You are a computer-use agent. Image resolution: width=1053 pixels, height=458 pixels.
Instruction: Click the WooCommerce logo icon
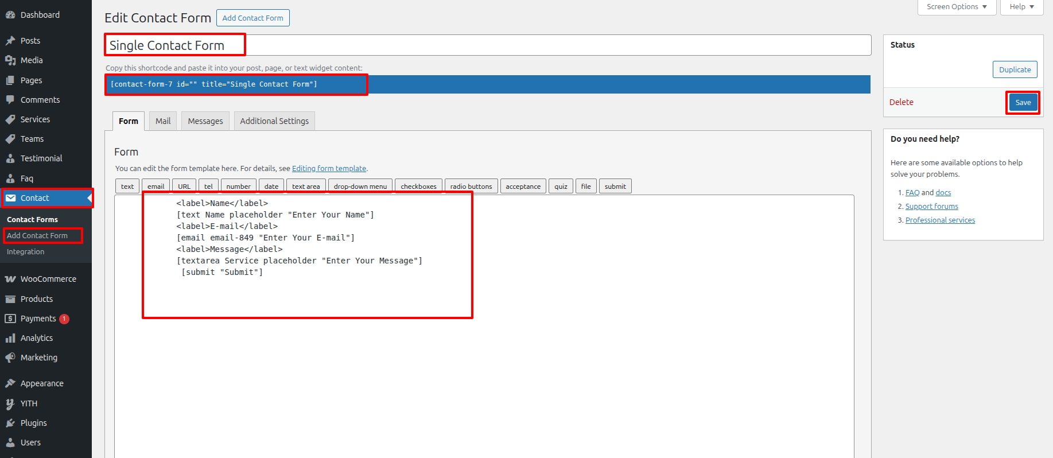coord(10,280)
